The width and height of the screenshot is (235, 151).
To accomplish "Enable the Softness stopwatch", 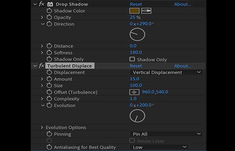I will point(49,53).
